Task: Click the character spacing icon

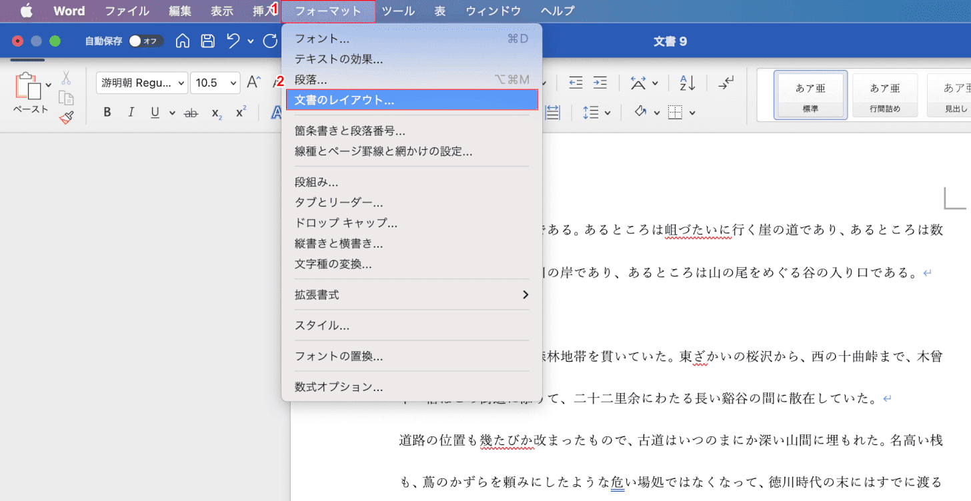Action: [638, 83]
